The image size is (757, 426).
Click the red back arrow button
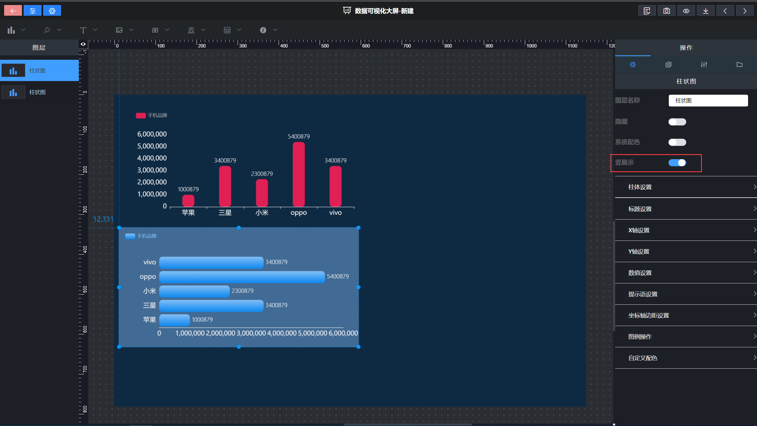[x=13, y=11]
